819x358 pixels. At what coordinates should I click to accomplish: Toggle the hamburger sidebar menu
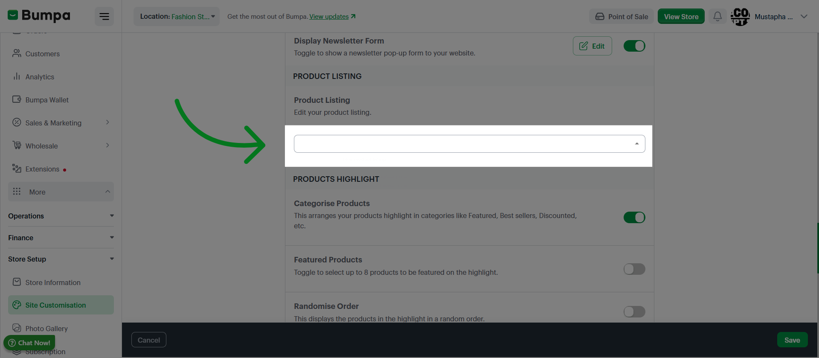tap(104, 17)
